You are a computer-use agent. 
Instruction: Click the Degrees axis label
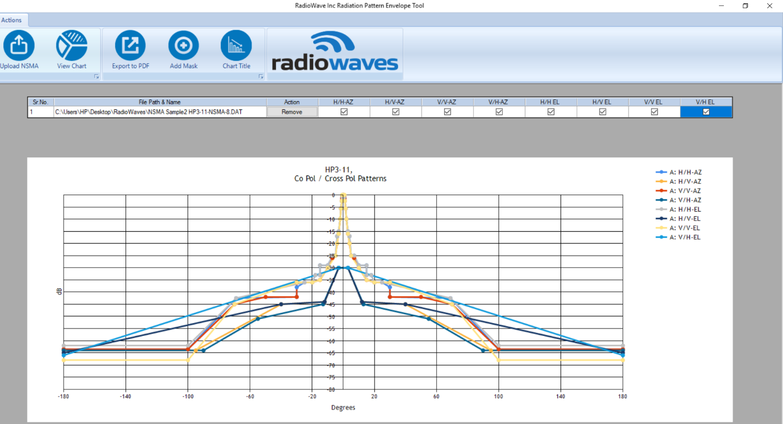[x=343, y=408]
